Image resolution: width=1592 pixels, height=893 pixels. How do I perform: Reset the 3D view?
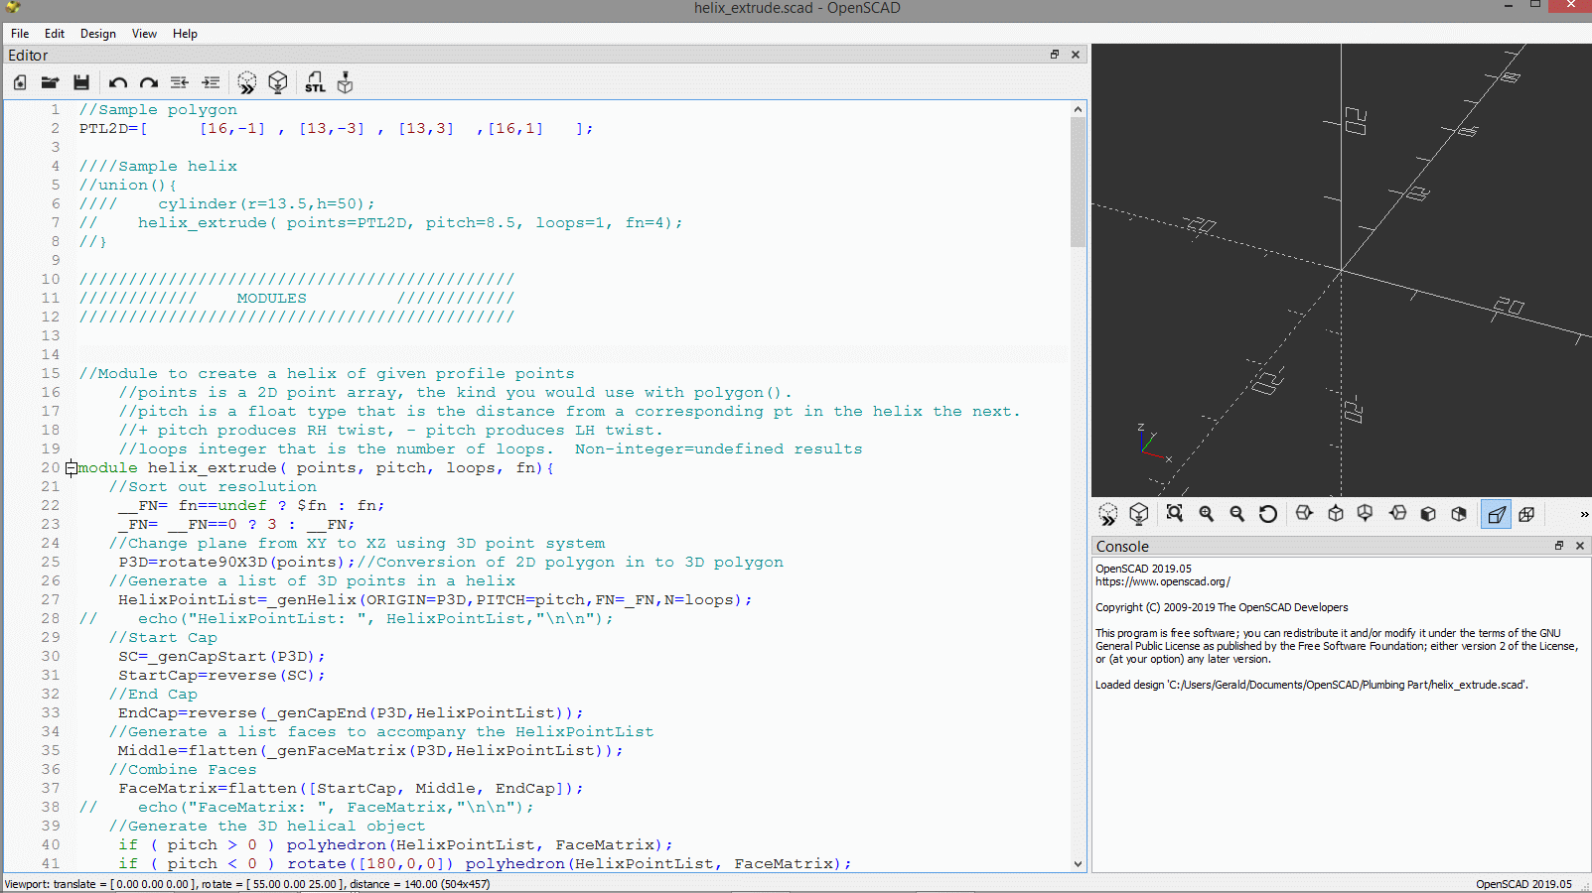[1268, 514]
